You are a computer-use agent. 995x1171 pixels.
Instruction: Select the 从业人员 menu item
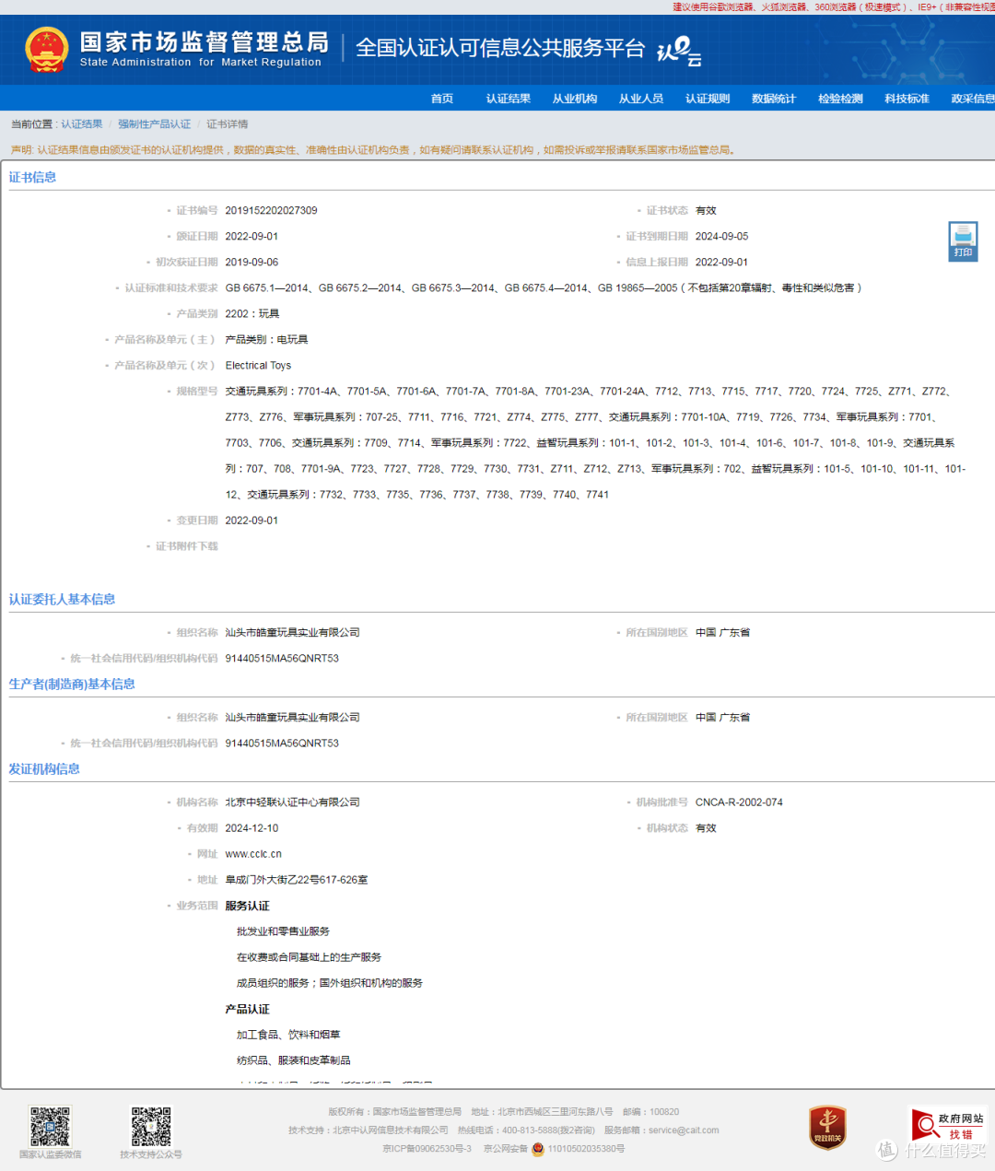tap(641, 99)
